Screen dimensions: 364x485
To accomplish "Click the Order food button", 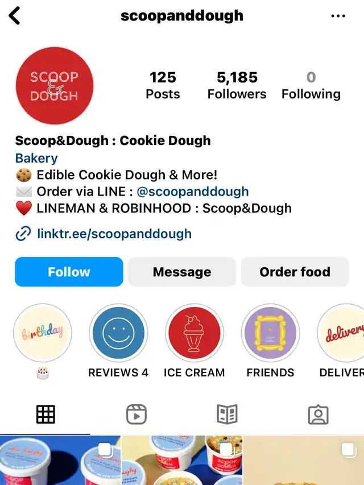I will point(295,272).
